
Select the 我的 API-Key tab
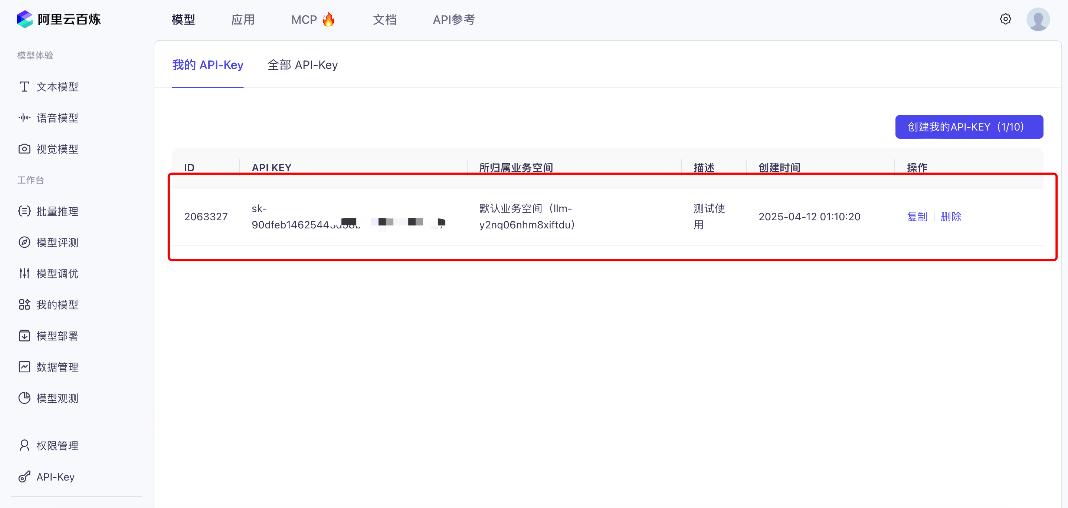[207, 65]
